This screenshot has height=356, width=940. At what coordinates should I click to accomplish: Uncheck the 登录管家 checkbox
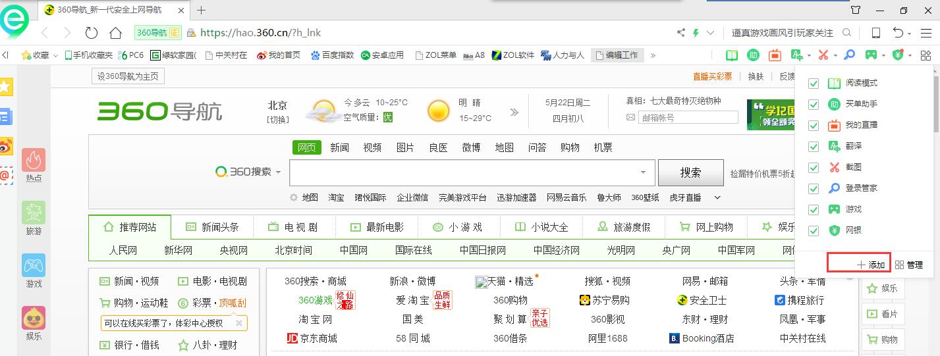[814, 189]
